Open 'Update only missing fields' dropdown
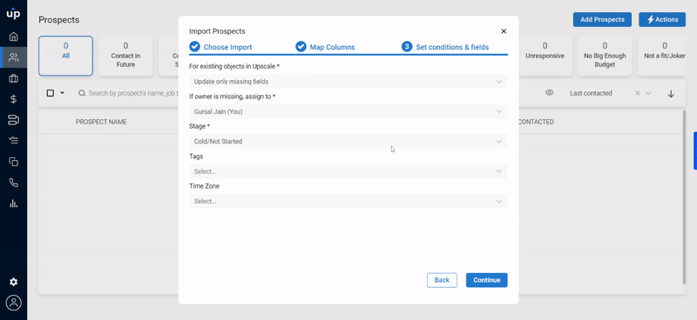The width and height of the screenshot is (697, 320). [x=348, y=82]
